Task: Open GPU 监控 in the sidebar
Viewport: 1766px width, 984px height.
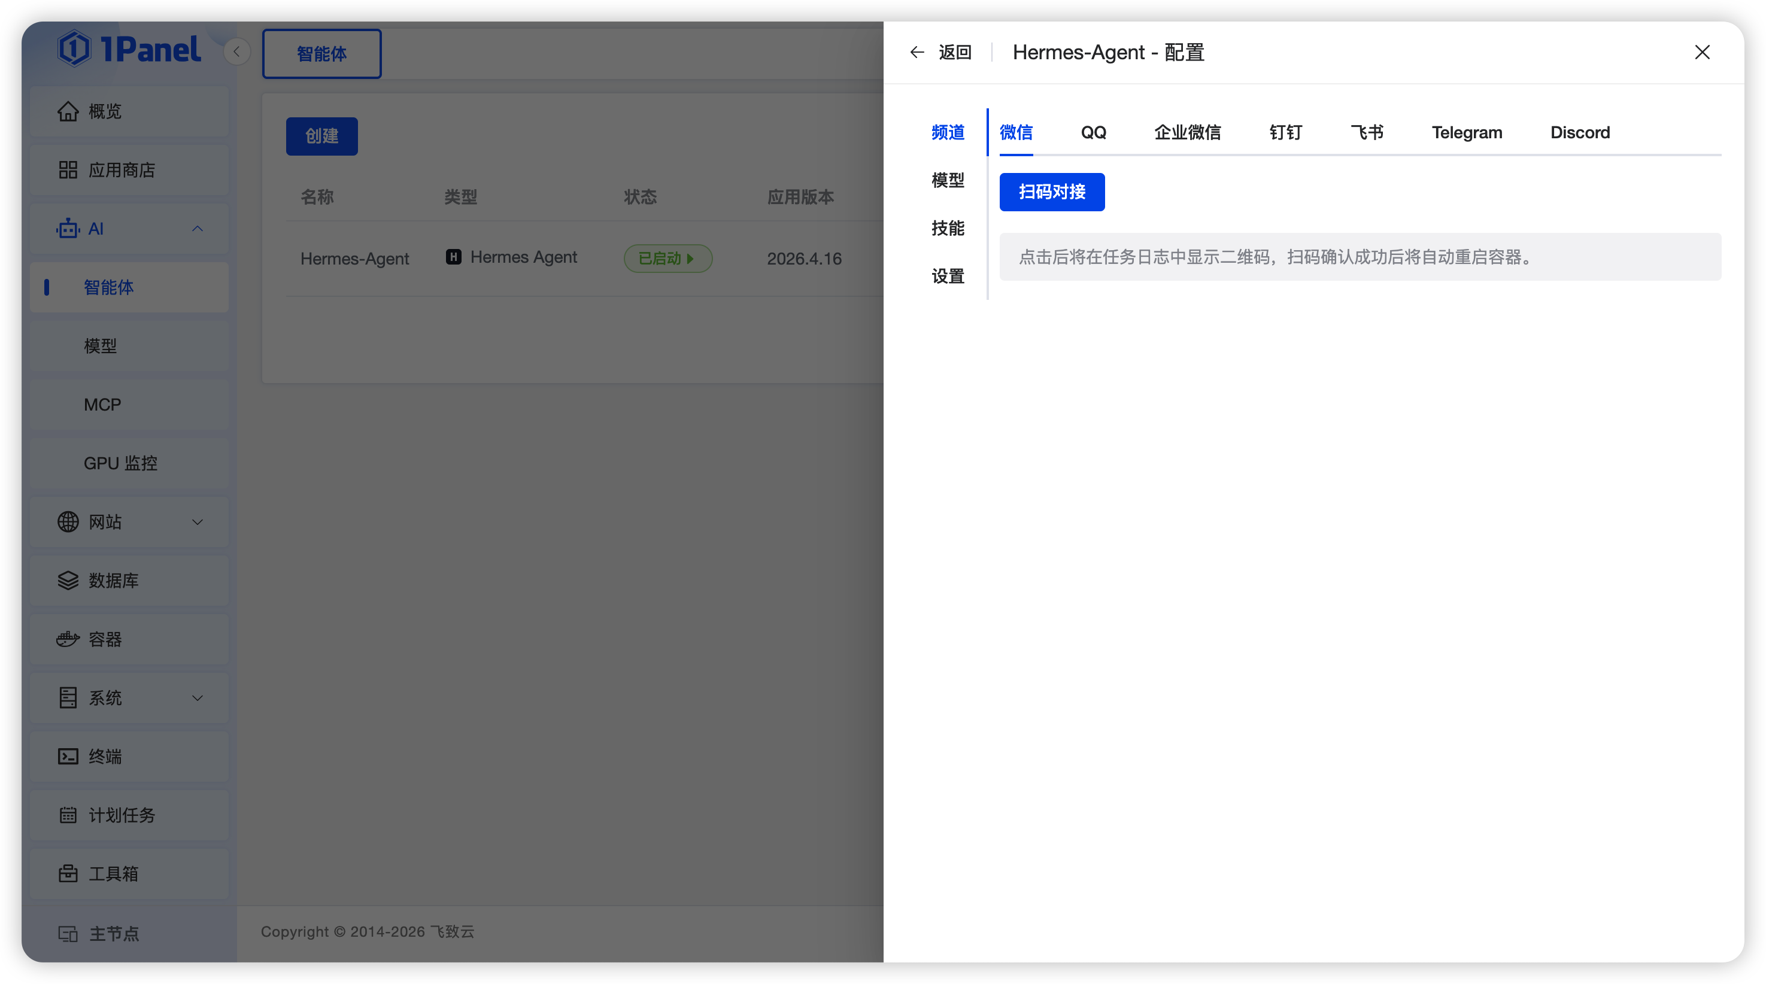Action: (x=129, y=463)
